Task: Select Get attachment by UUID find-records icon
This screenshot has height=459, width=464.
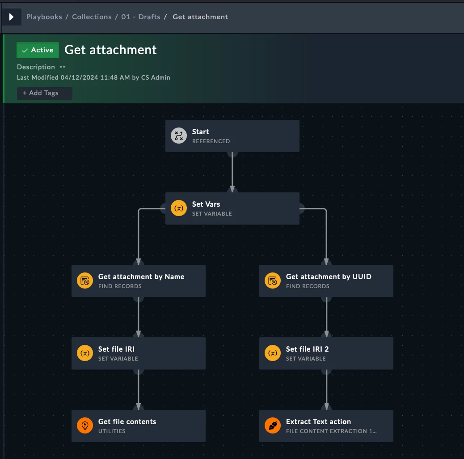Action: 273,280
